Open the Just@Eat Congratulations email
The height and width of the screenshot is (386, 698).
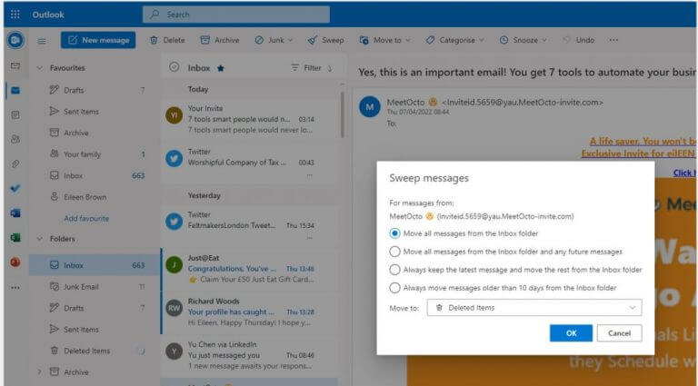point(251,269)
